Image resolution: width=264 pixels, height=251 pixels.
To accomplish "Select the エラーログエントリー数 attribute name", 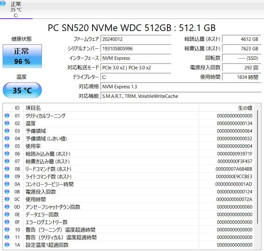I will tap(46, 222).
